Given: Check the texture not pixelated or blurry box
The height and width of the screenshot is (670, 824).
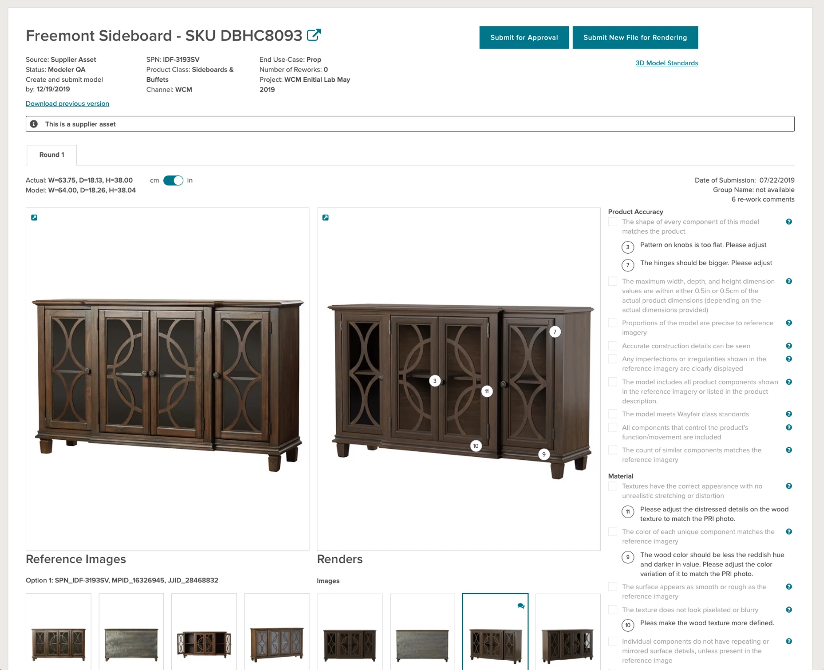Looking at the screenshot, I should coord(613,610).
